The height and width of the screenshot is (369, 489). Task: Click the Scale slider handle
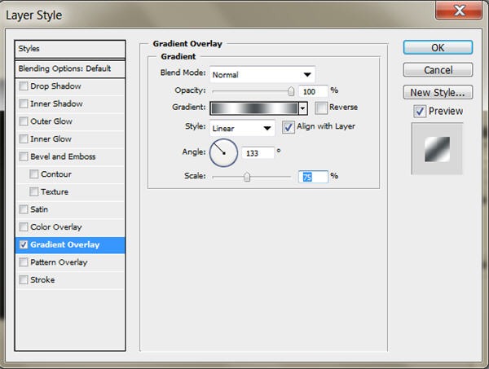click(x=246, y=176)
